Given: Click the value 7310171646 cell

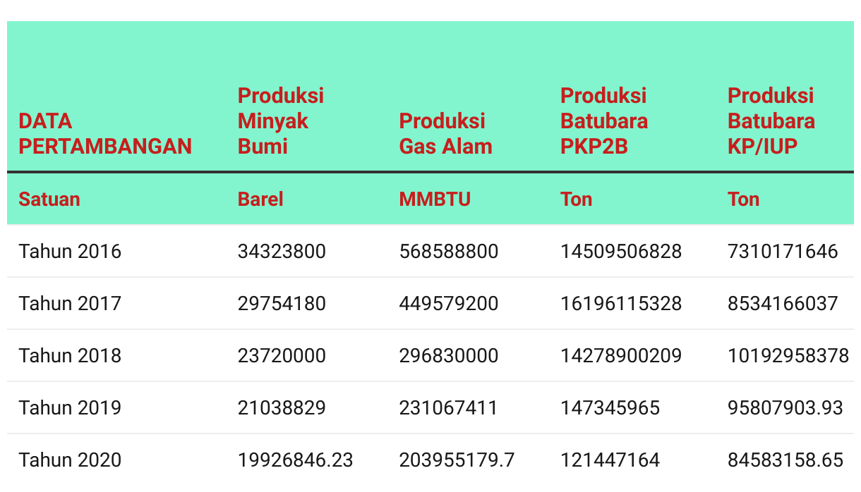Looking at the screenshot, I should [x=783, y=251].
